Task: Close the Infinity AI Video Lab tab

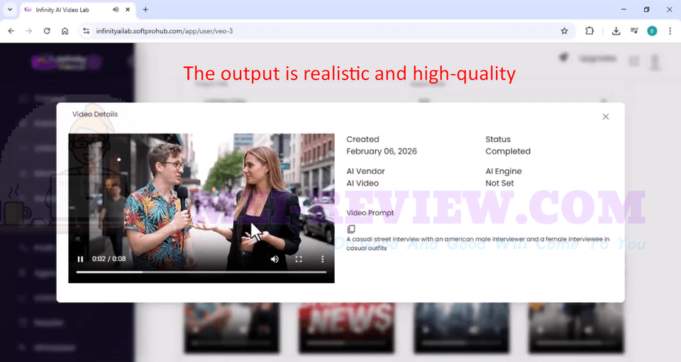Action: point(128,9)
